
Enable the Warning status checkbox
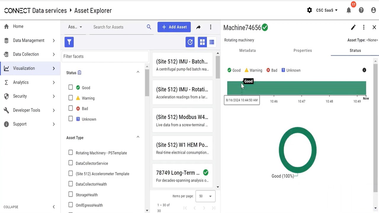click(70, 98)
